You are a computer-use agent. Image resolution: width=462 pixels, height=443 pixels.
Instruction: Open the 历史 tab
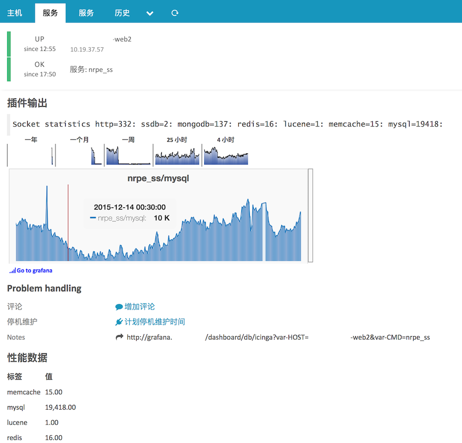point(122,13)
